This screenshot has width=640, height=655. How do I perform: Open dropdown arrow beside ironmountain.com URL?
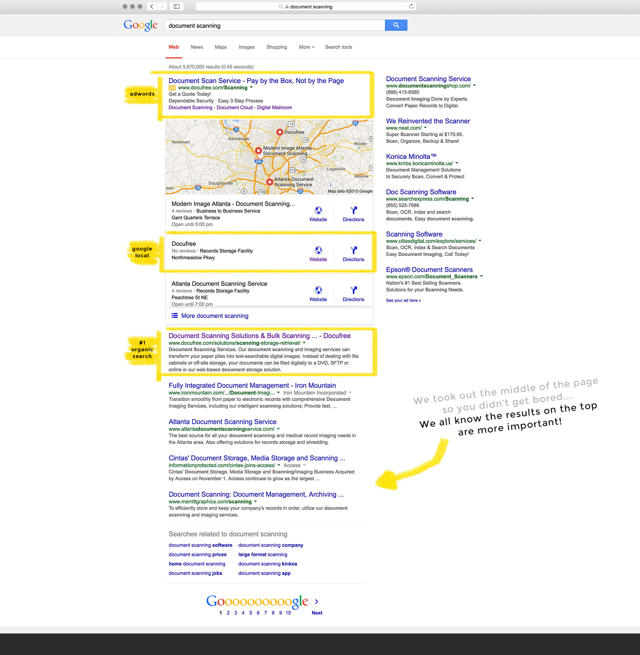point(279,392)
